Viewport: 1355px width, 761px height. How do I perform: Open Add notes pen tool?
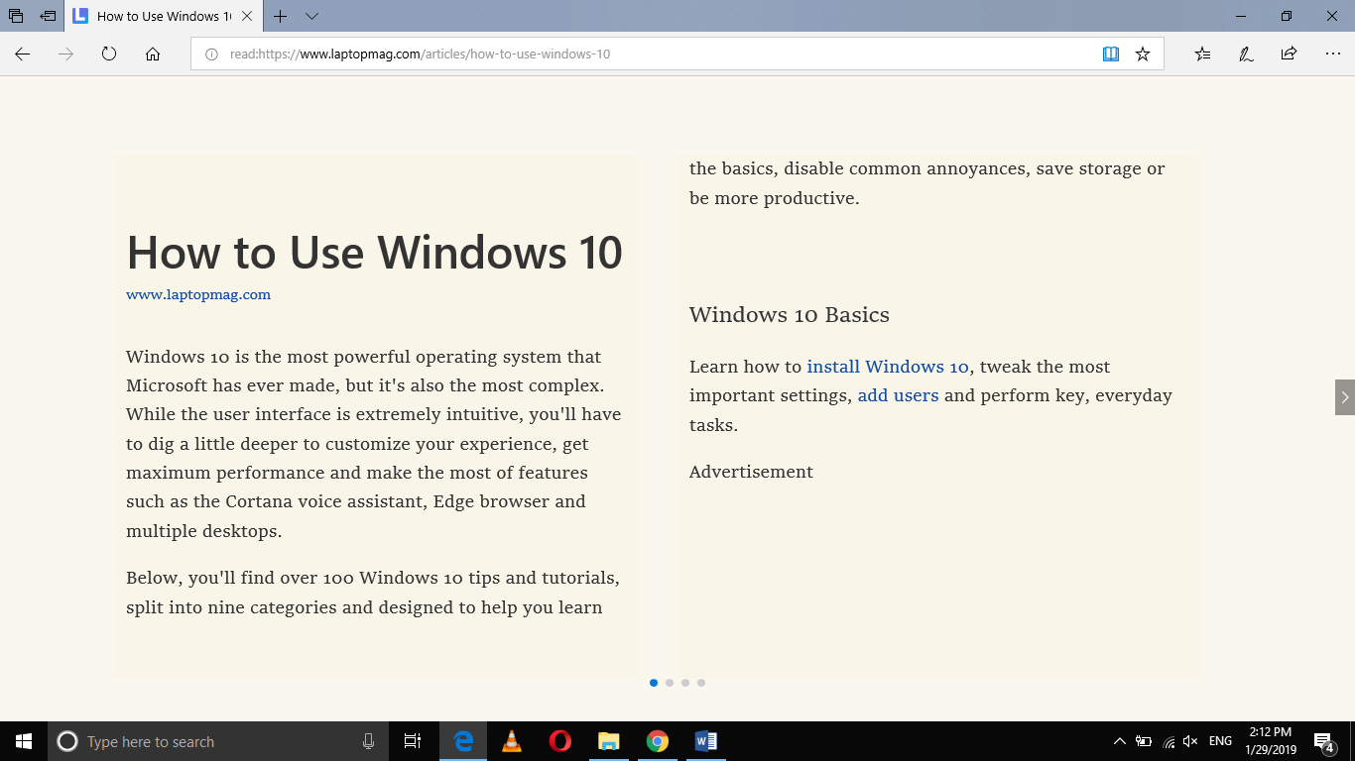1246,54
